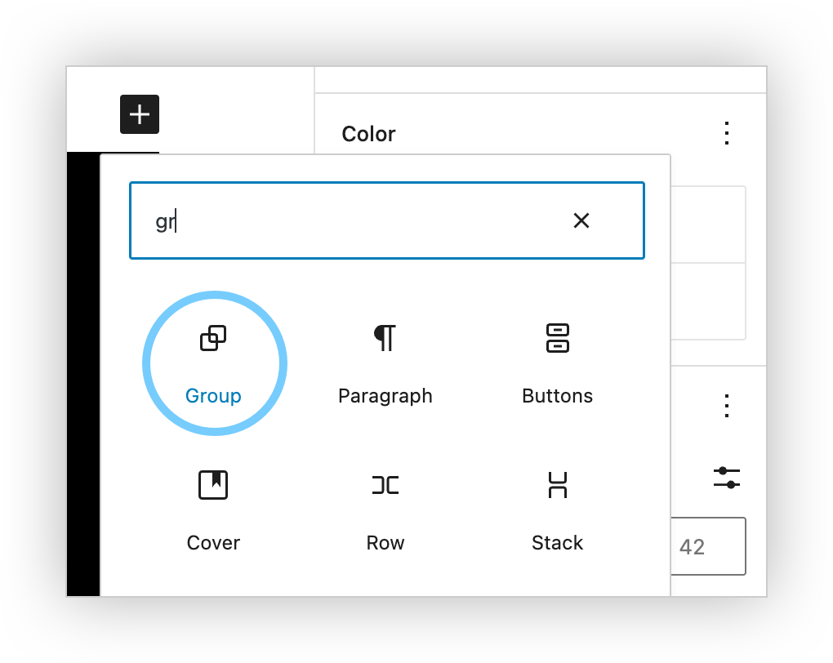Click the "Stack" block label

click(557, 543)
